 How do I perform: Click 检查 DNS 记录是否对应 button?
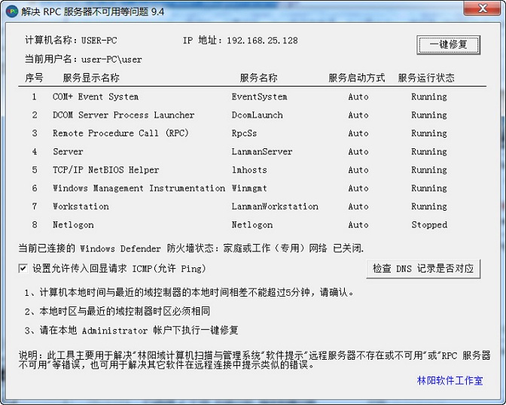click(423, 269)
